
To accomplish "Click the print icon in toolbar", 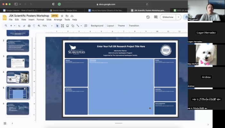I will pyautogui.click(x=29, y=26).
